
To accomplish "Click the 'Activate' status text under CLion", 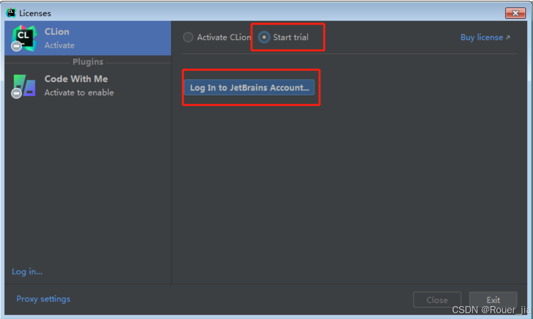I will [x=60, y=45].
